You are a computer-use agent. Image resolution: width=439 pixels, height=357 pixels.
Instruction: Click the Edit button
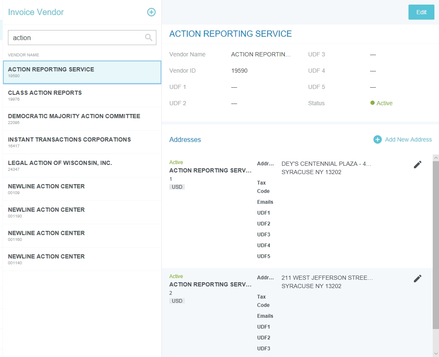click(x=421, y=12)
